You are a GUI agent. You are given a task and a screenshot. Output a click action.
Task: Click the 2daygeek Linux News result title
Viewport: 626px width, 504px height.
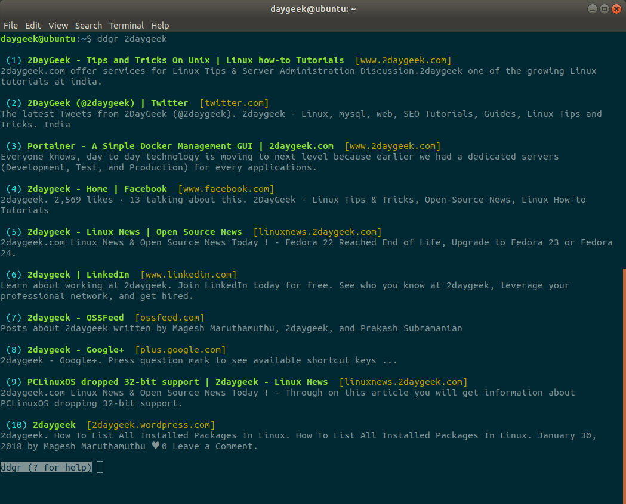point(134,232)
